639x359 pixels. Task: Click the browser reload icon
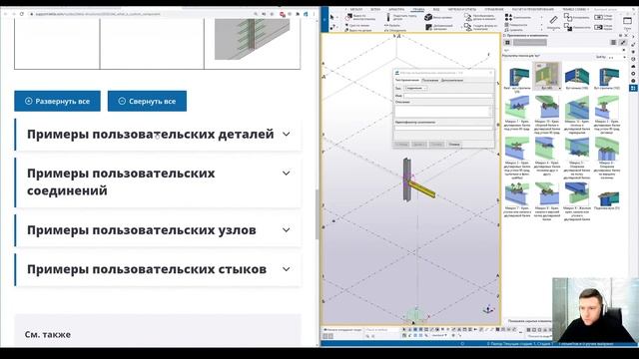pos(22,14)
